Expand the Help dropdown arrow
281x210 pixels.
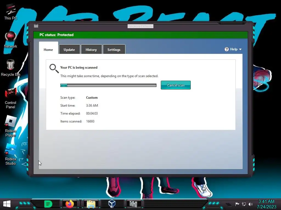(x=240, y=49)
